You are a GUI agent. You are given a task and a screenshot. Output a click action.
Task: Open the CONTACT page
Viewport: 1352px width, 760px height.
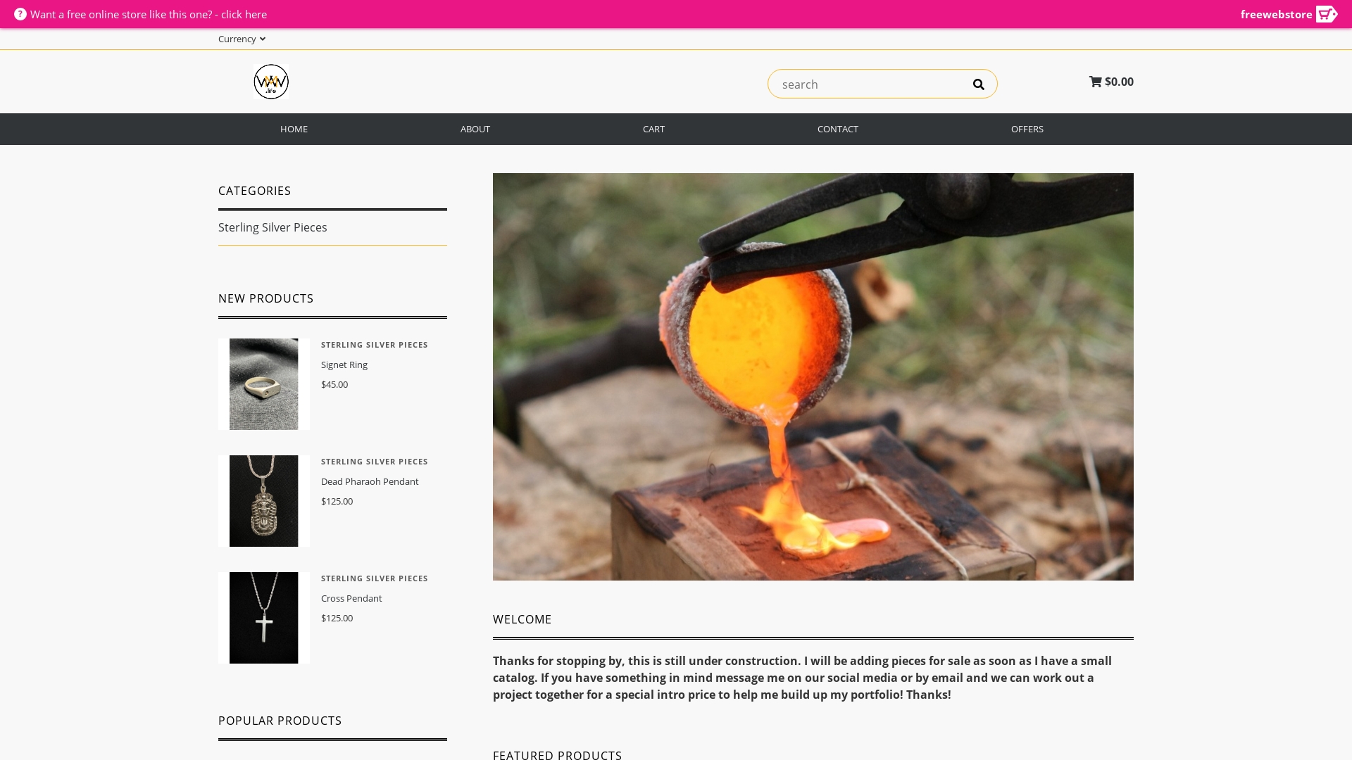(x=837, y=129)
